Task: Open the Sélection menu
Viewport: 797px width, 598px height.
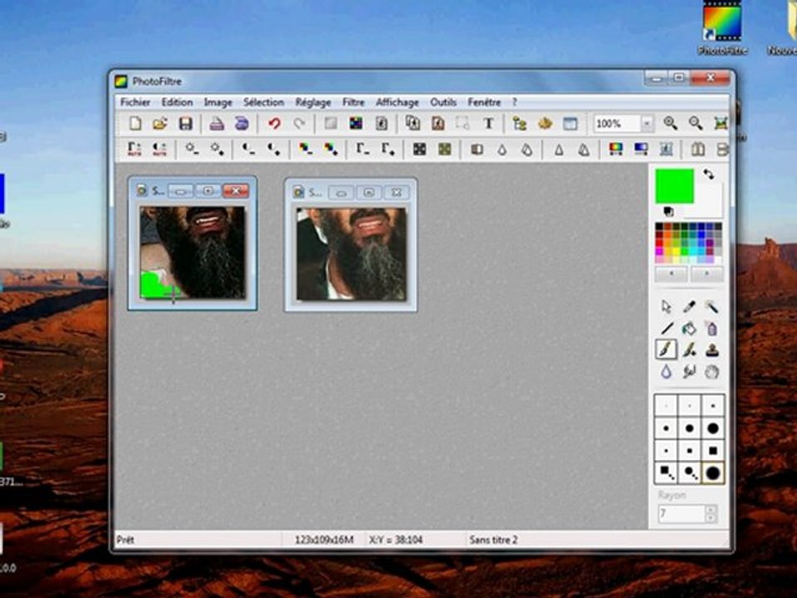Action: [263, 102]
